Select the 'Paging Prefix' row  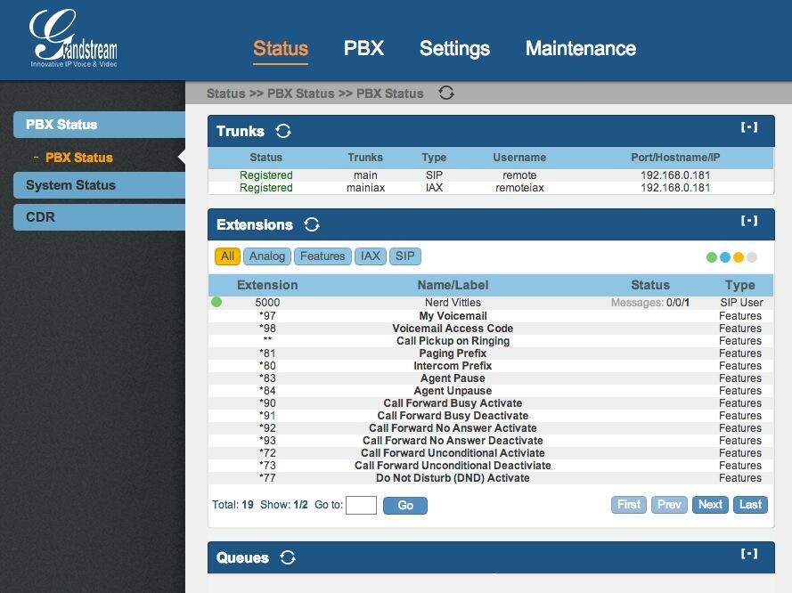click(491, 353)
